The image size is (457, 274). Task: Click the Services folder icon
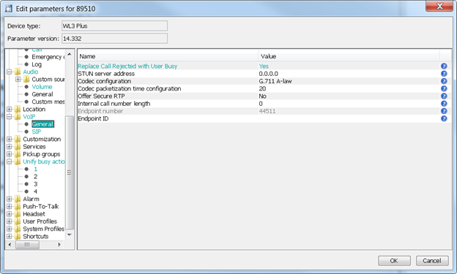click(x=18, y=147)
